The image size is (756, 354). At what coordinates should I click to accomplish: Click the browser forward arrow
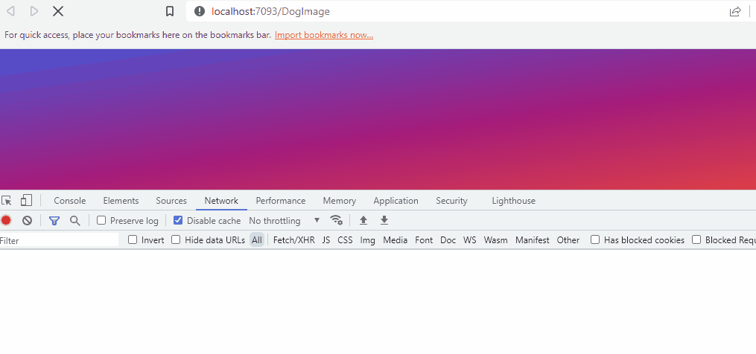tap(34, 11)
